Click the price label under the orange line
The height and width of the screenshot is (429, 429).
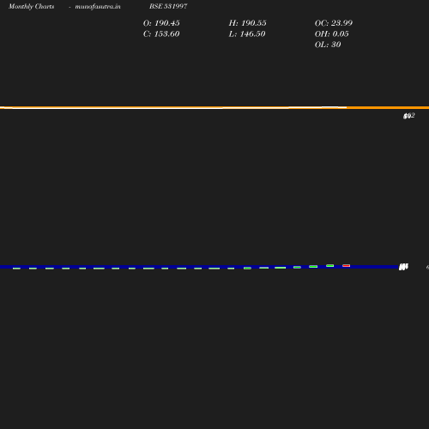point(409,116)
